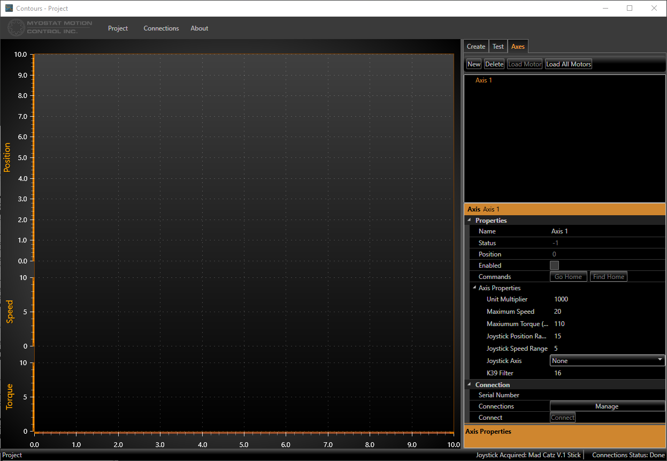Click the Contours app icon in title bar
The image size is (667, 461).
coord(9,8)
